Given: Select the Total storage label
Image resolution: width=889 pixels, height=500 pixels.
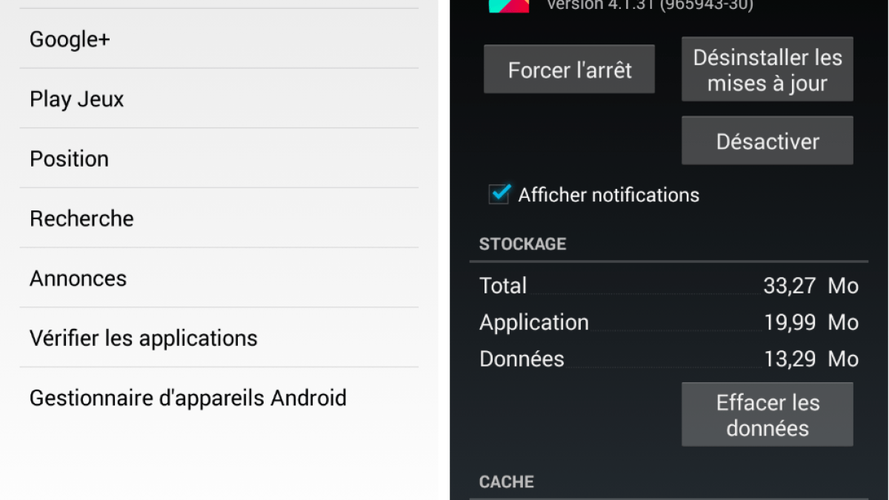Looking at the screenshot, I should (503, 286).
